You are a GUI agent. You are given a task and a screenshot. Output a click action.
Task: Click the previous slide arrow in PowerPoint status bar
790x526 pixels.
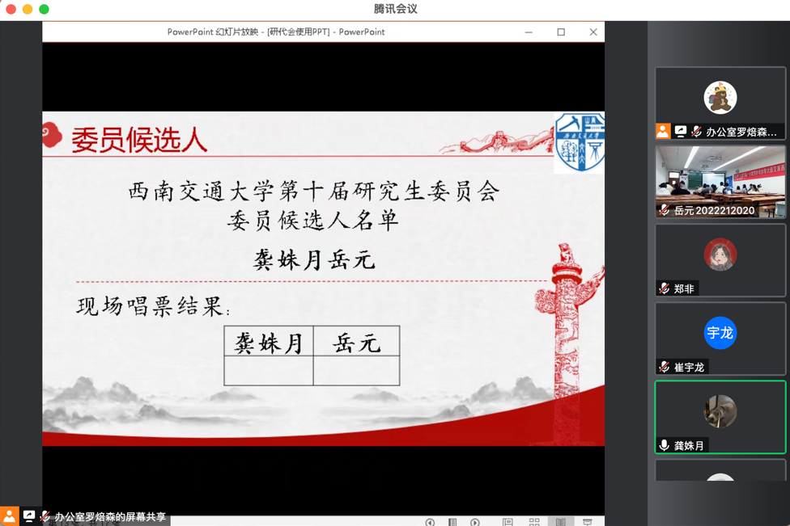pos(430,522)
